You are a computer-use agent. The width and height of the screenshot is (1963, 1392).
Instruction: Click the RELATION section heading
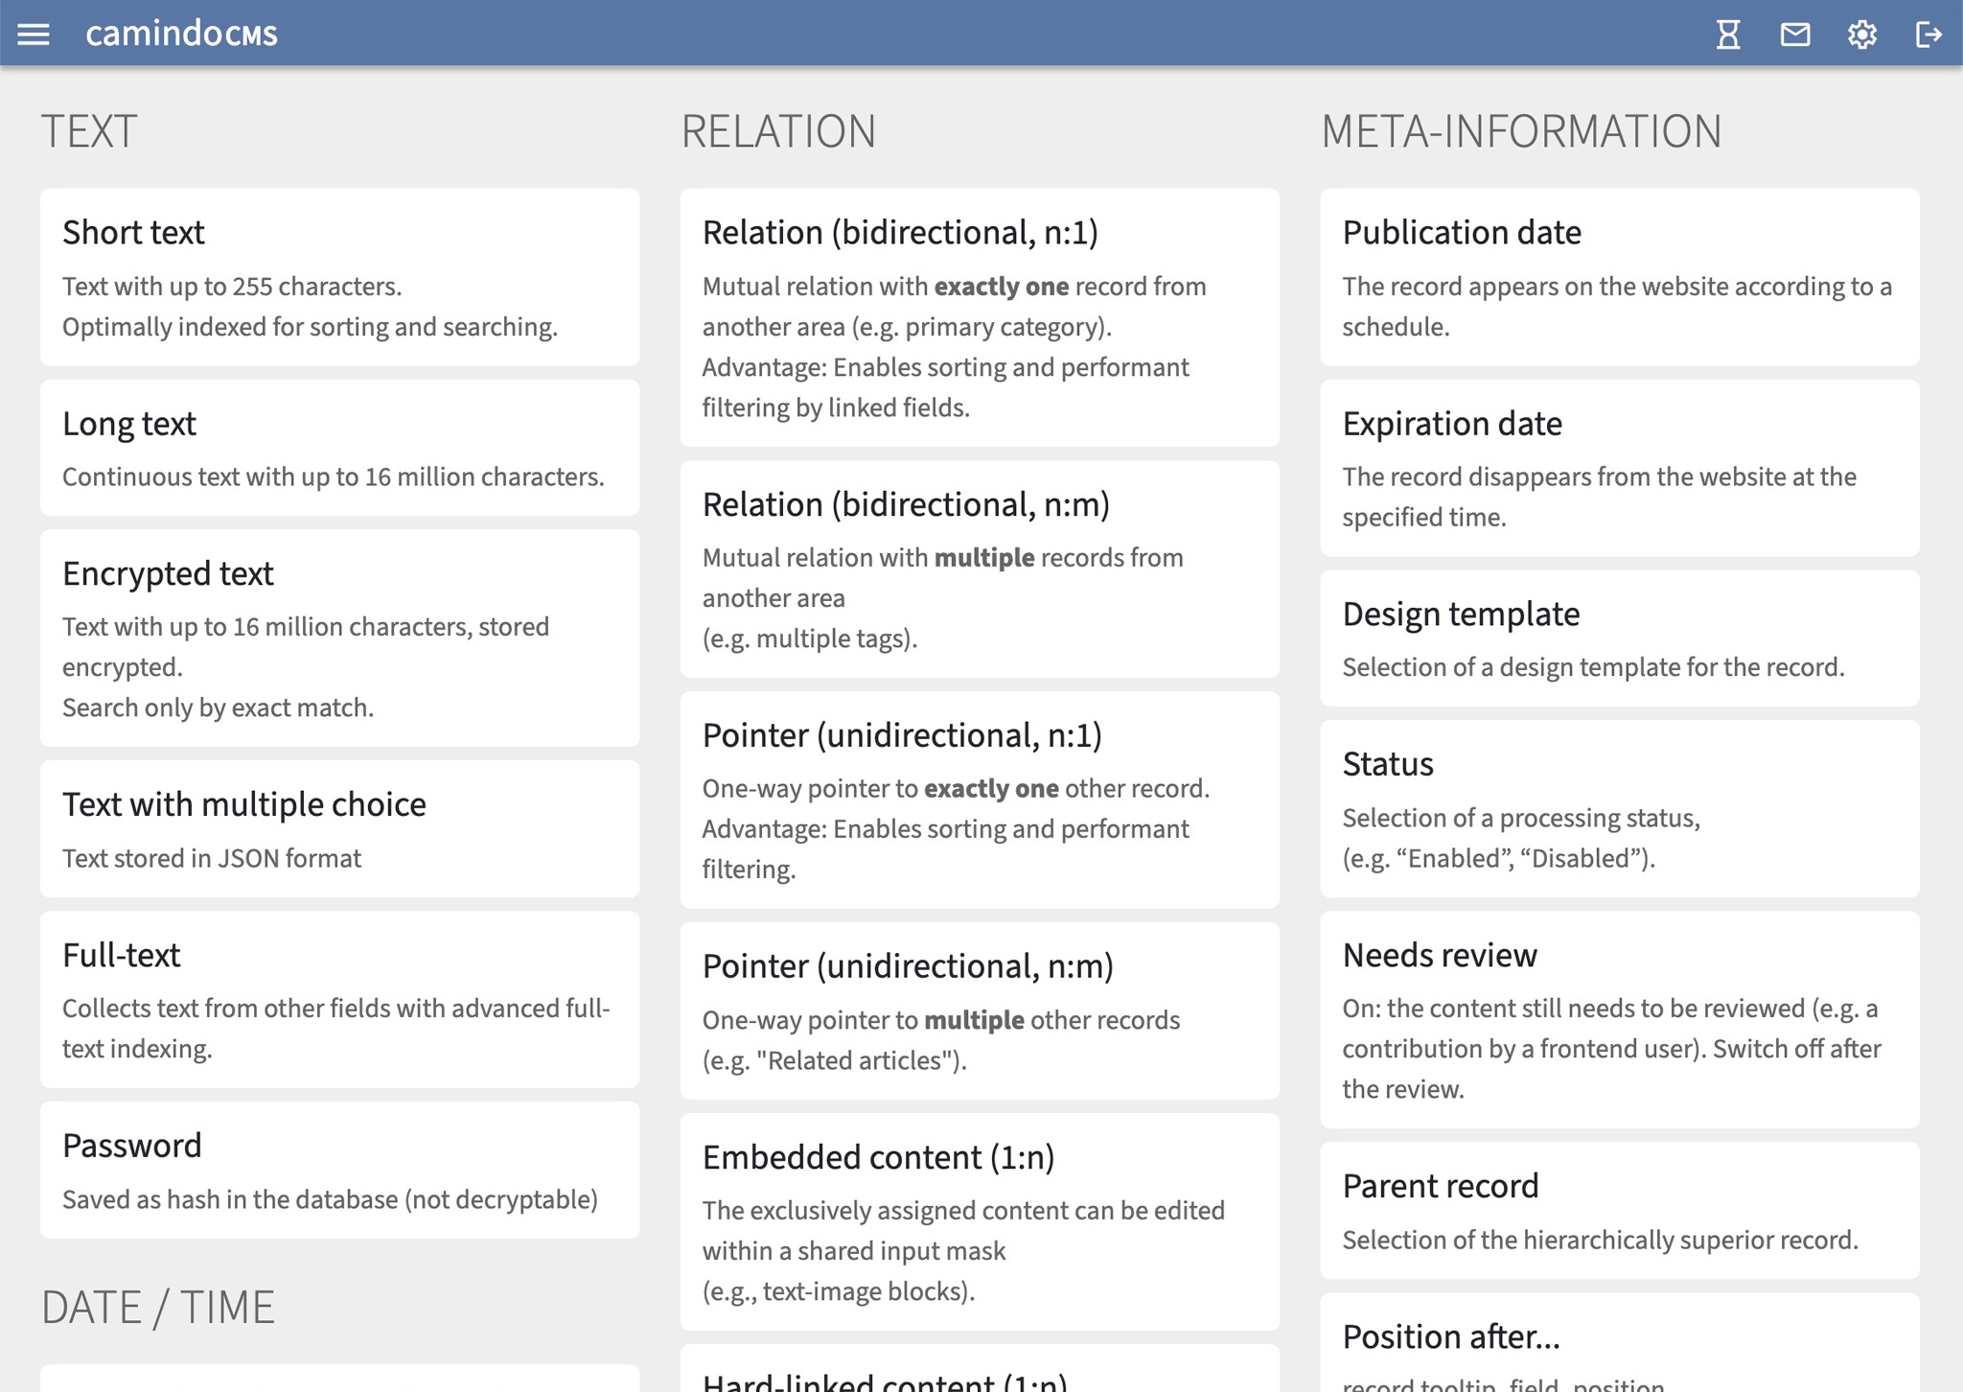pyautogui.click(x=778, y=131)
